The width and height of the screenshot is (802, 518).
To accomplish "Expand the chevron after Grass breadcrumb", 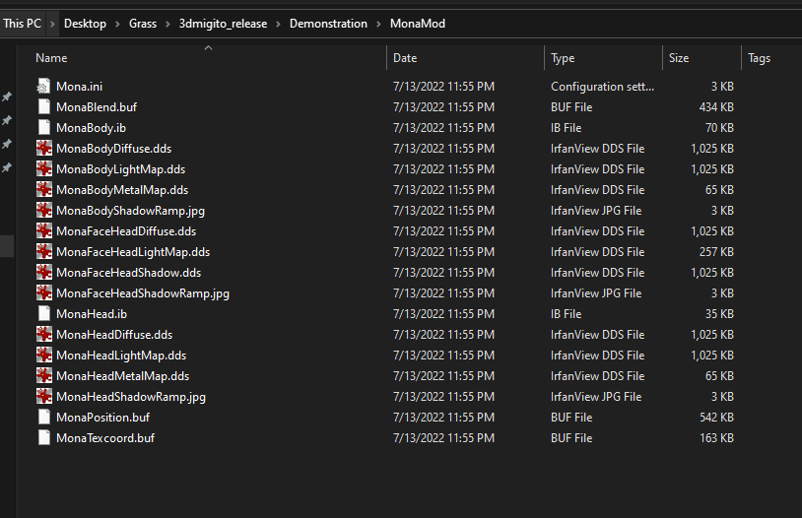I will [167, 24].
